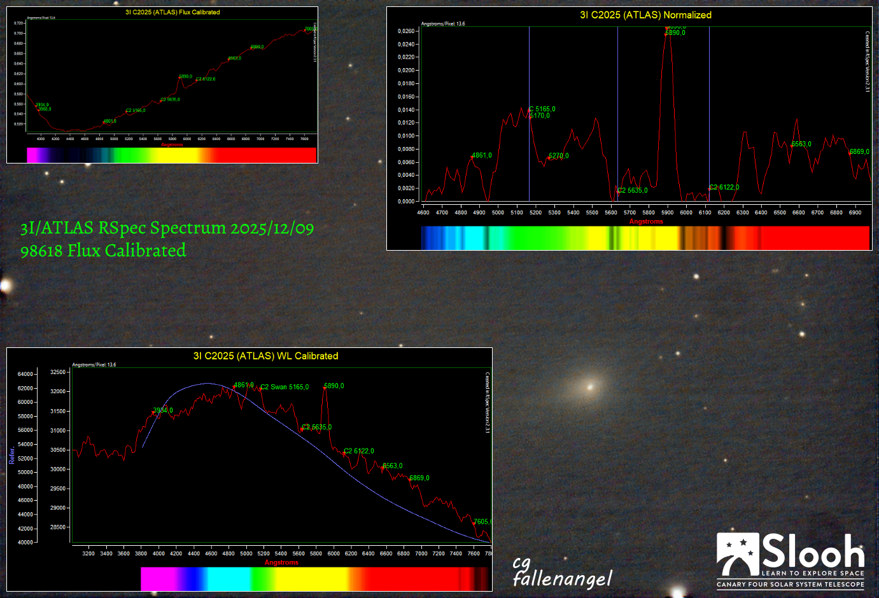
Task: Click the '64000' reference axis value in WL Calibrated chart
Action: [x=25, y=374]
